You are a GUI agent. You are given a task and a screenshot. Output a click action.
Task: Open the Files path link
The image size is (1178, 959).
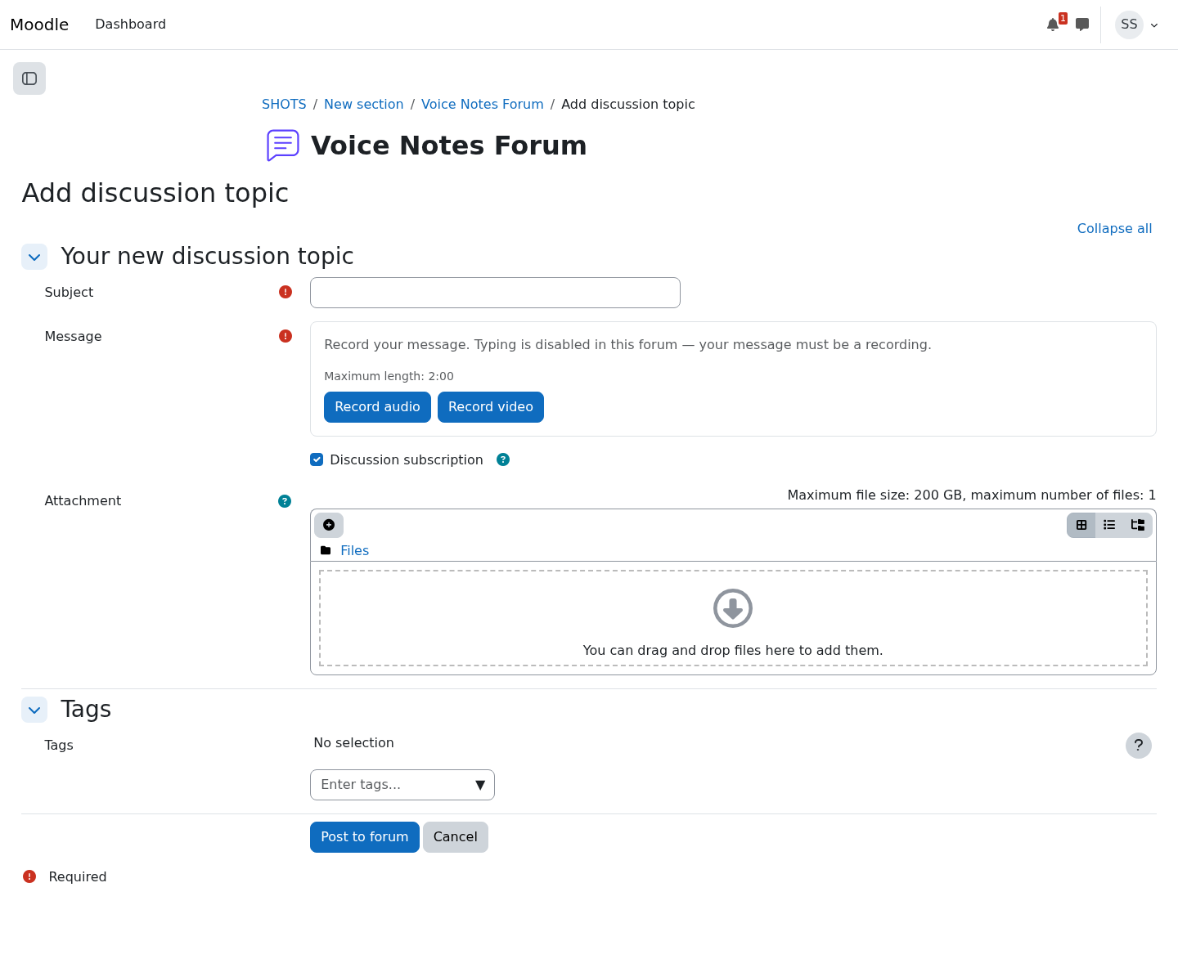355,550
